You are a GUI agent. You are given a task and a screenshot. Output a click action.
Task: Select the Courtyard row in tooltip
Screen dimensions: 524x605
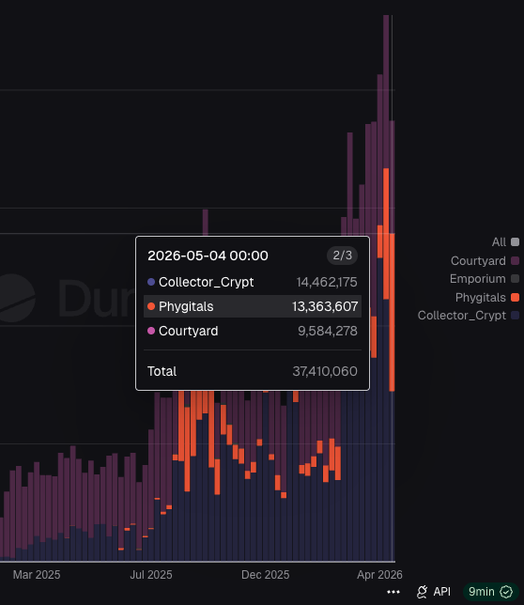(253, 331)
